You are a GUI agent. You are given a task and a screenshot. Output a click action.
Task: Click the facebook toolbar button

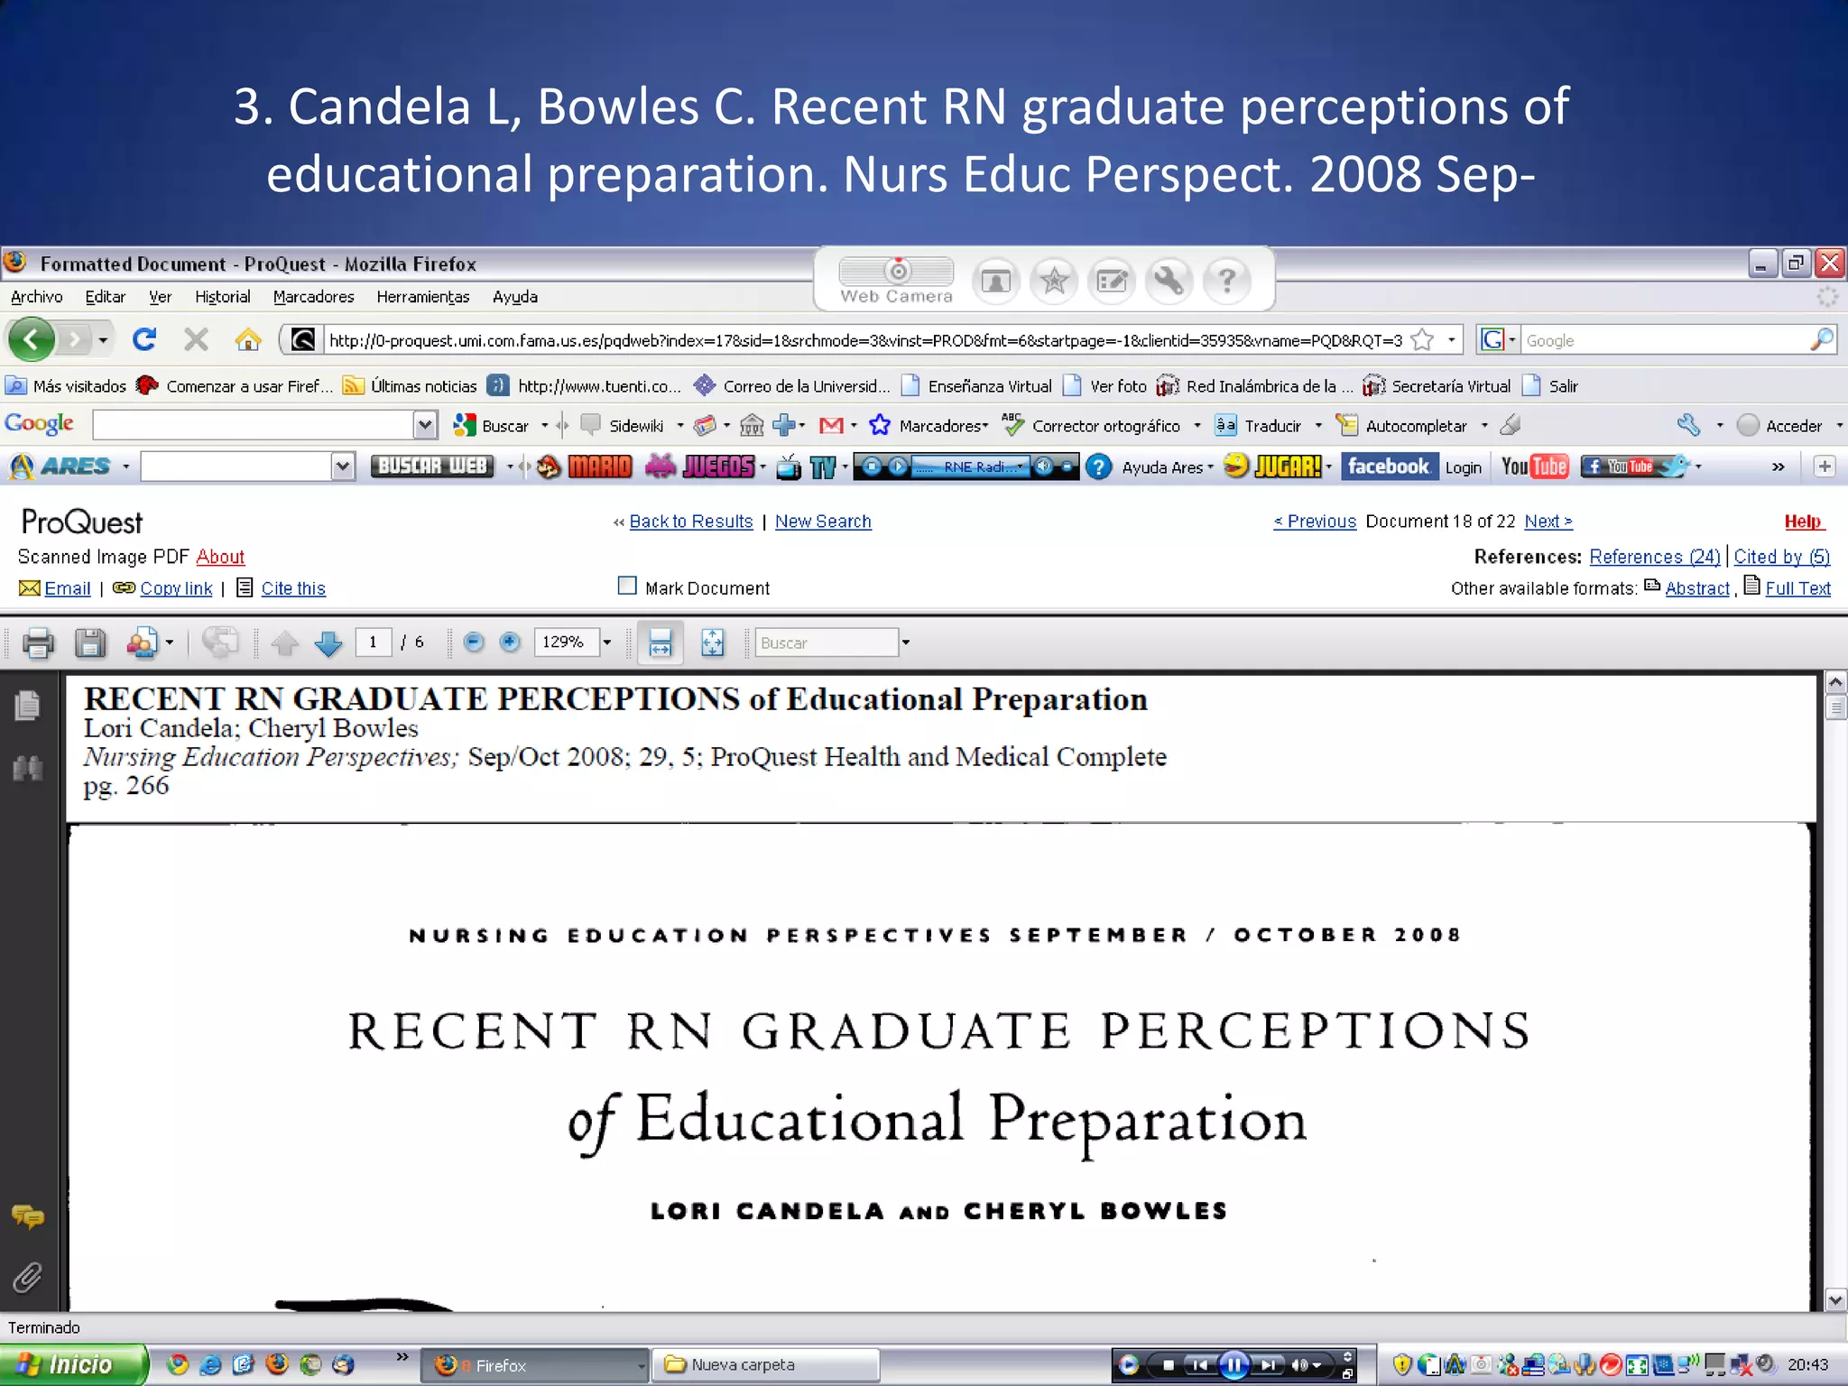[x=1389, y=467]
